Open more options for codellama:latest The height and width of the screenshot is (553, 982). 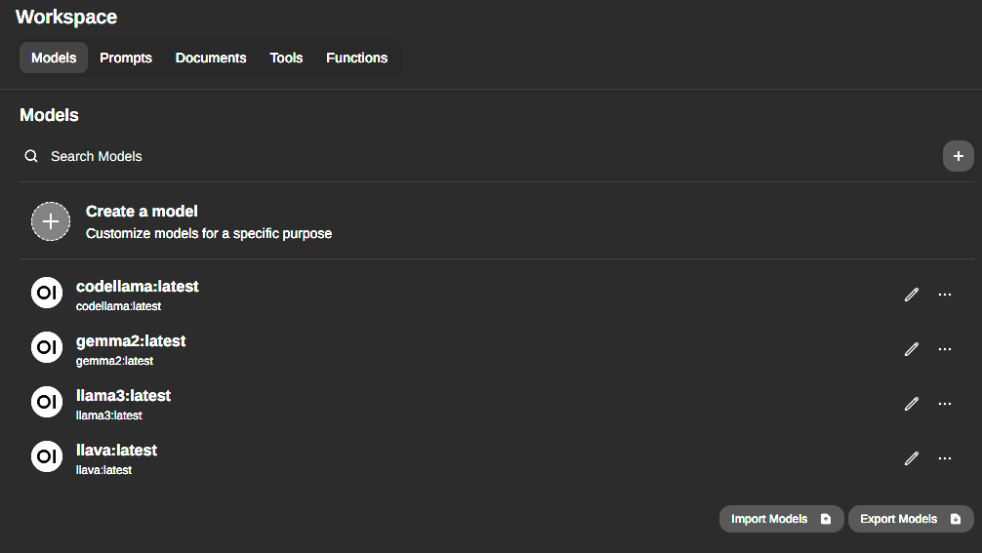945,295
